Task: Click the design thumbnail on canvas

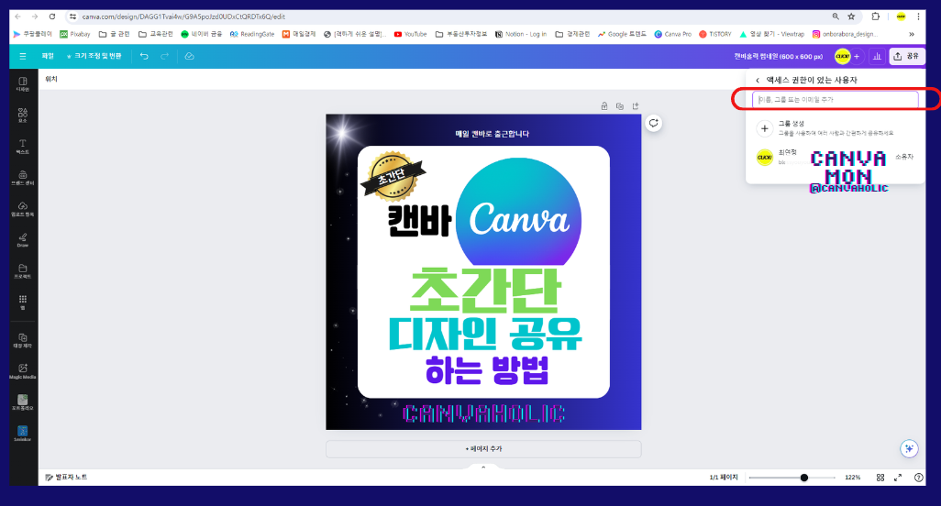Action: click(x=483, y=271)
